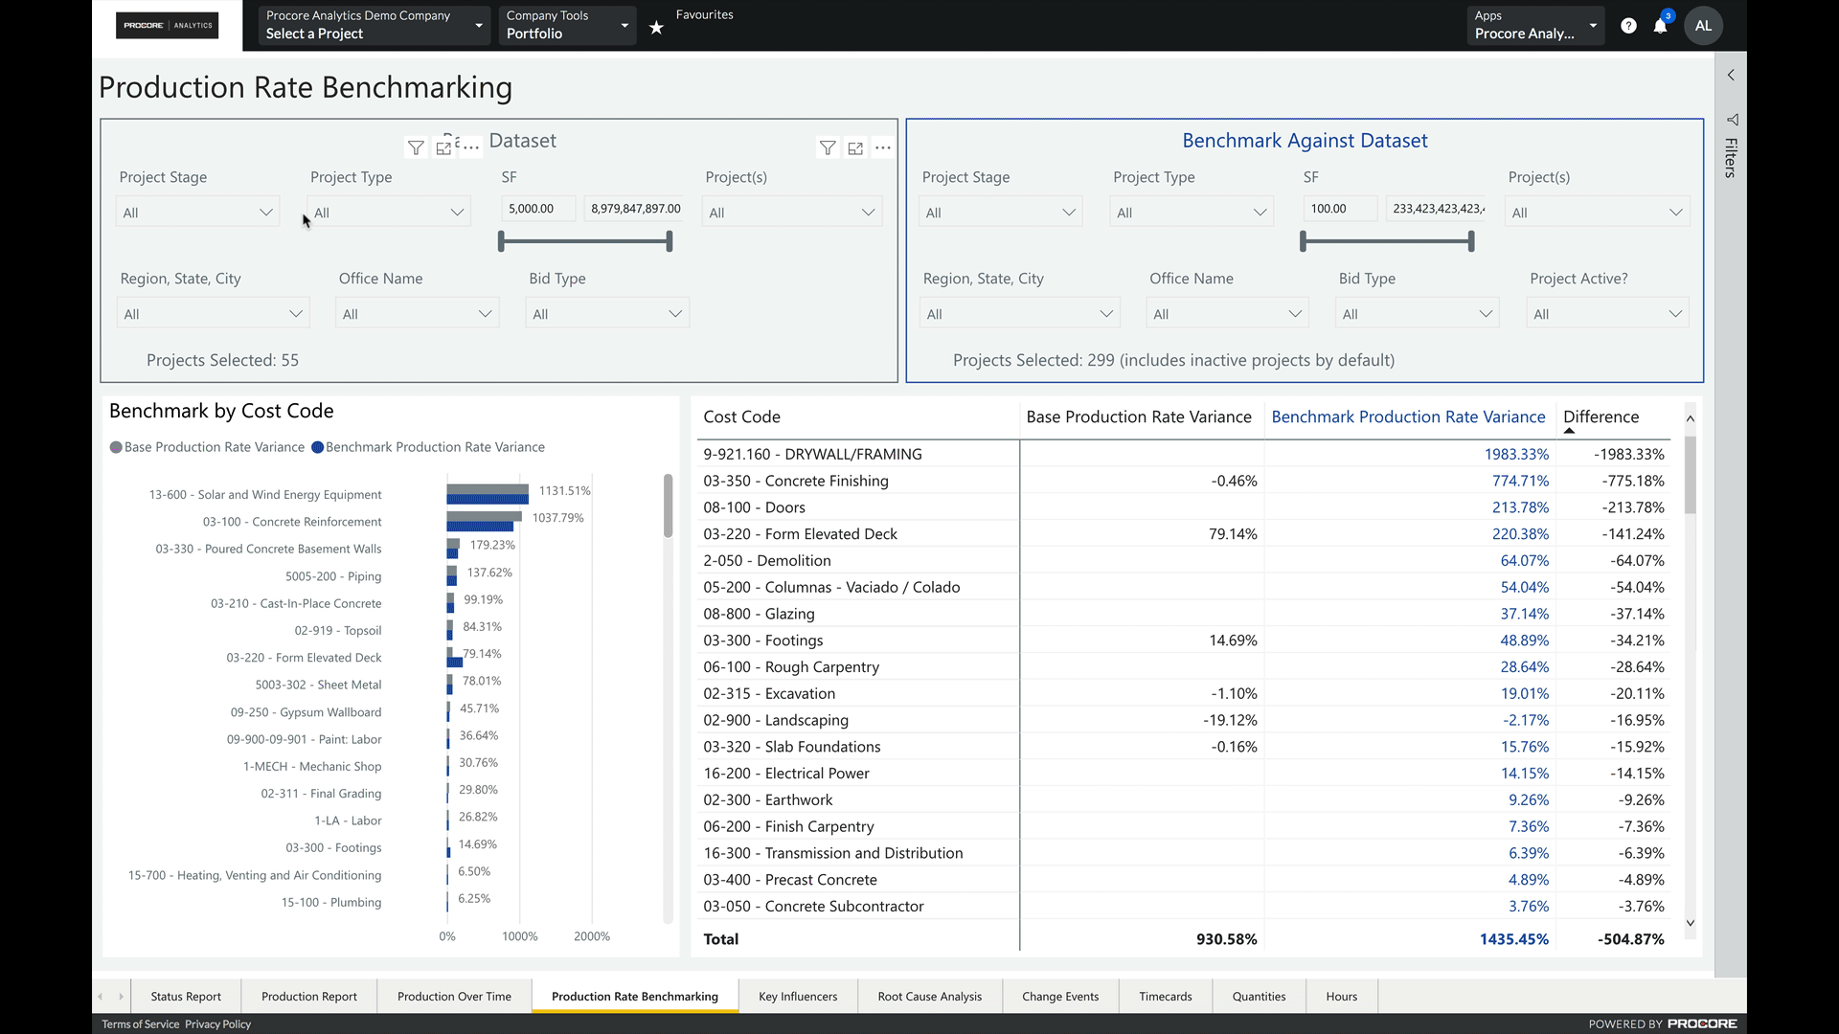
Task: Switch to the Key Influencers tab
Action: click(798, 997)
